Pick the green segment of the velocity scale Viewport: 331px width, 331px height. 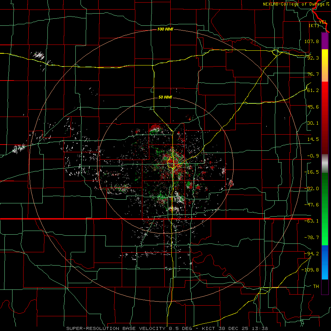(x=325, y=209)
